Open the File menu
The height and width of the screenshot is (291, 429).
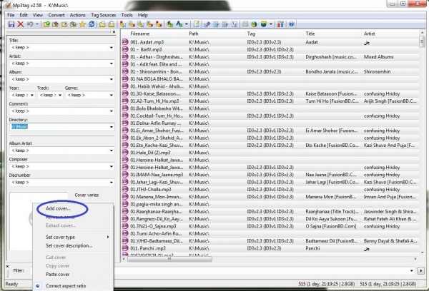(11, 15)
